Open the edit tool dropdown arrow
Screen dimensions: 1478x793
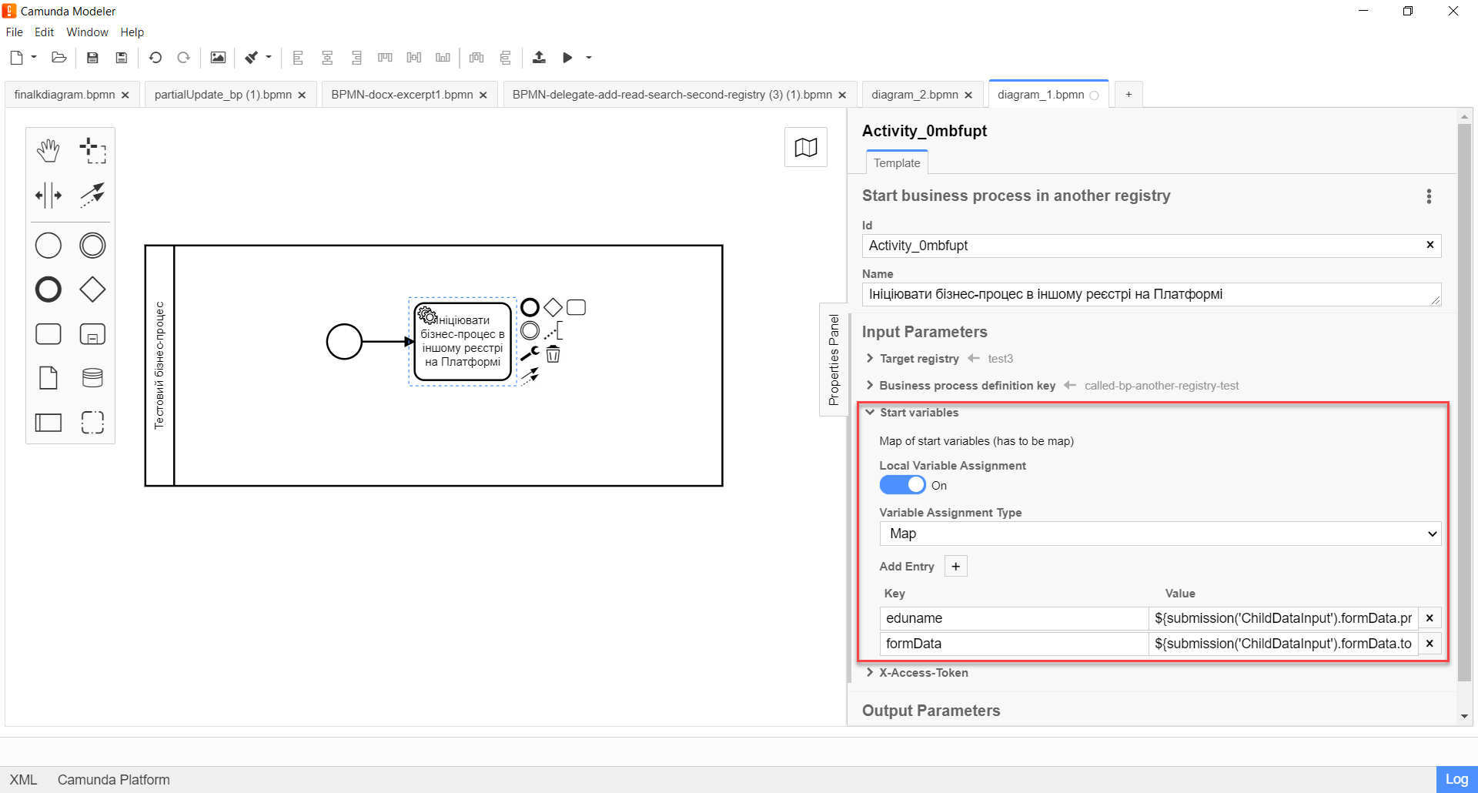(x=269, y=57)
